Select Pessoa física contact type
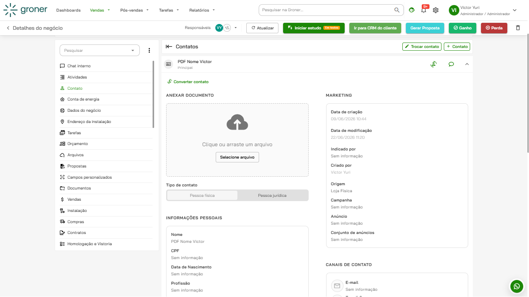The width and height of the screenshot is (529, 297). (202, 195)
